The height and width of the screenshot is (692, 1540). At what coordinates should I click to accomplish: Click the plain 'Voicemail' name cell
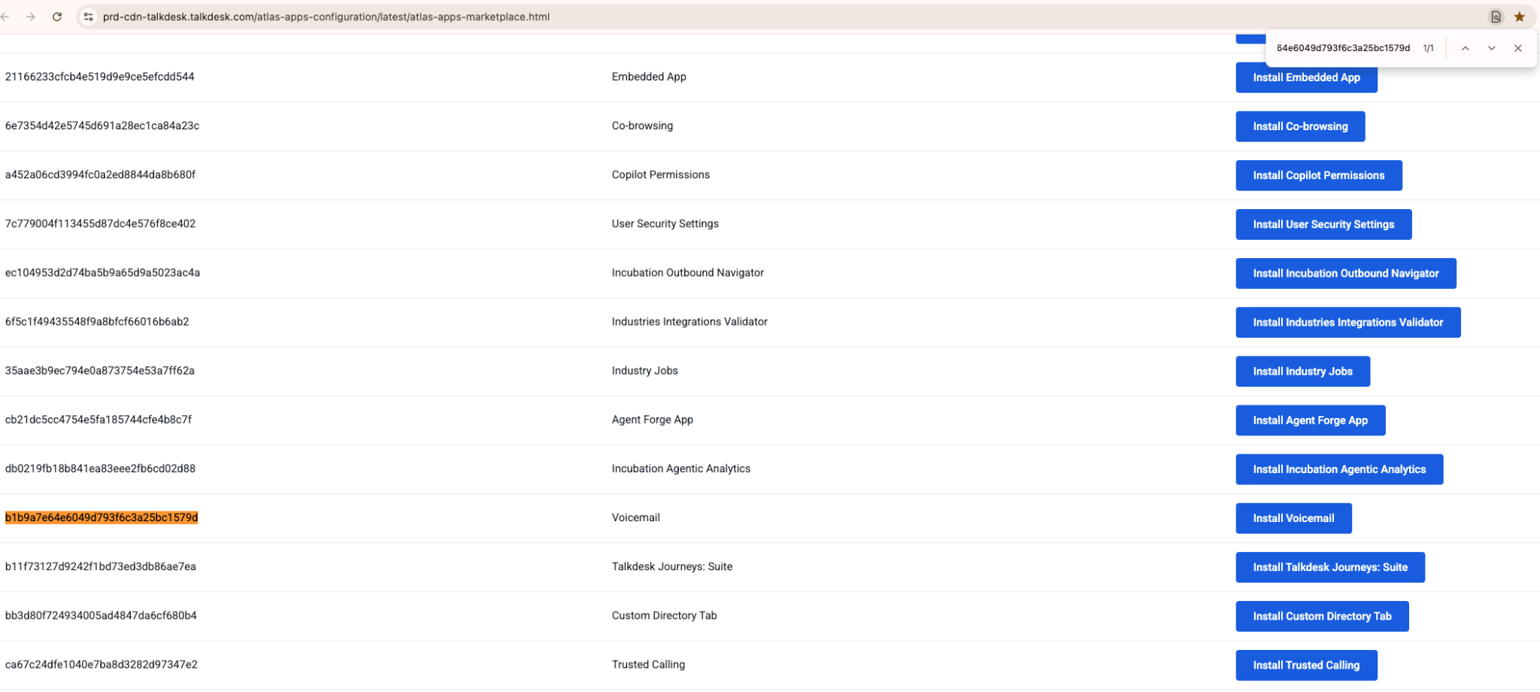[635, 517]
